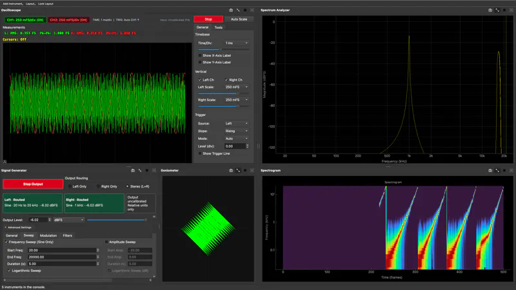Screen dimensions: 516x290
Task: Toggle the CH1 250 mFS/div channel badge
Action: point(25,20)
